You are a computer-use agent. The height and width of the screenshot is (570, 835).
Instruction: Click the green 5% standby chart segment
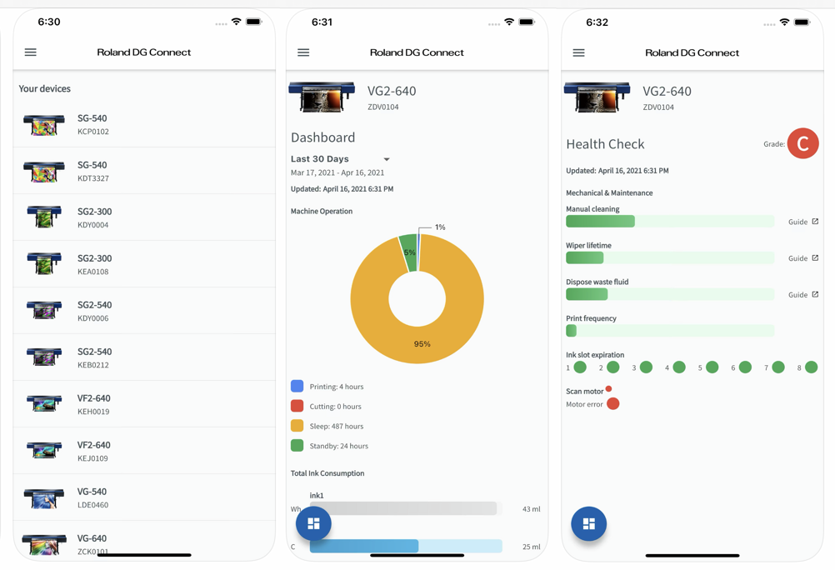click(408, 253)
